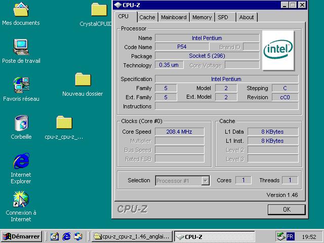This screenshot has width=324, height=243.
Task: Launch Internet Explorer from quick launch bar
Action: [66, 236]
